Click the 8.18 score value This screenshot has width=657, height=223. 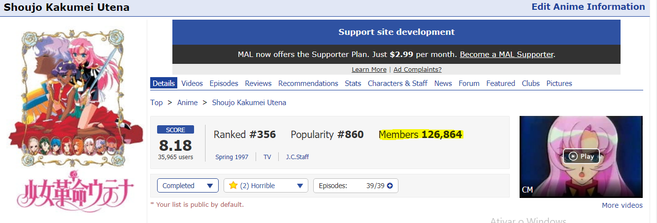[175, 145]
